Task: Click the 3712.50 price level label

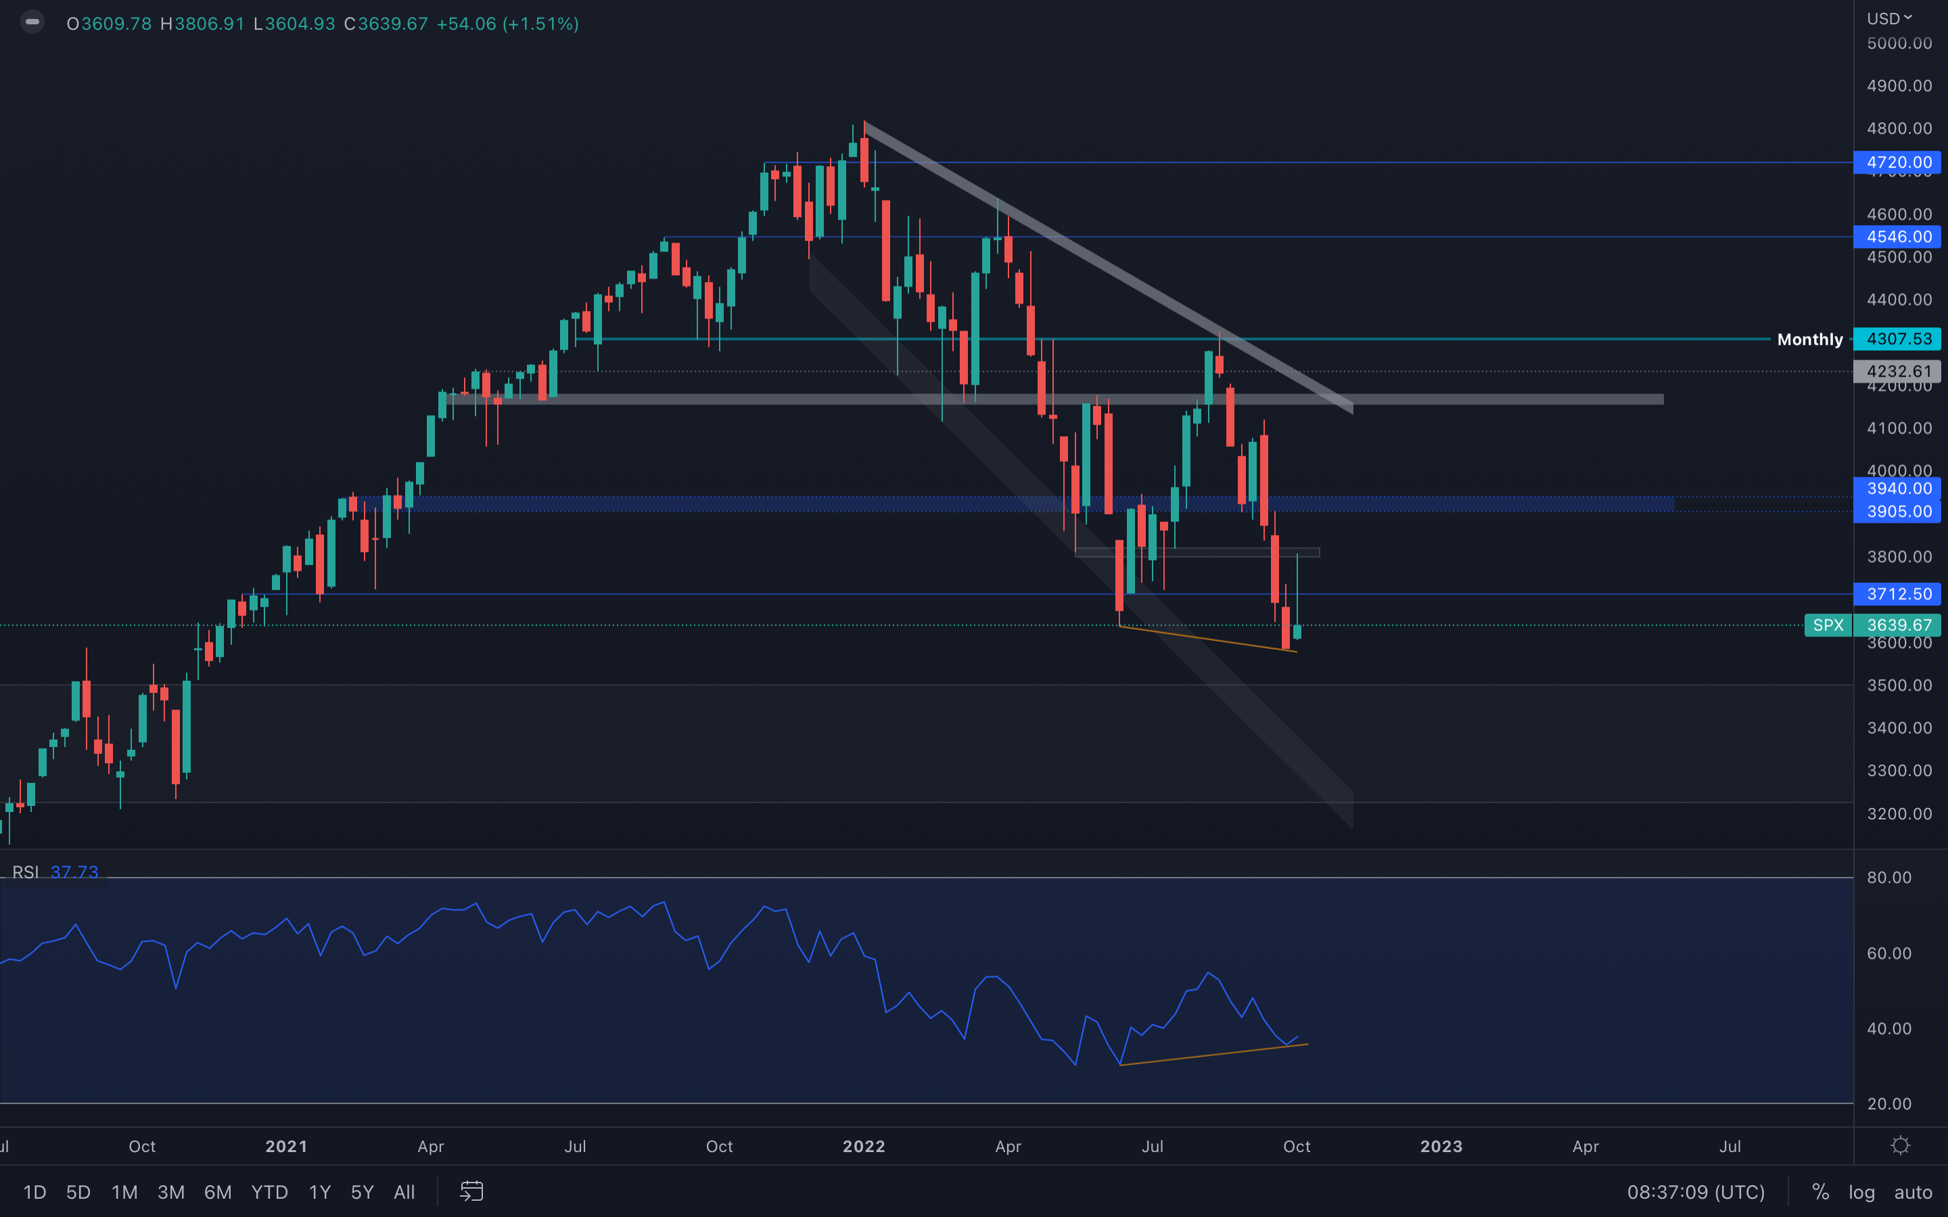Action: [x=1897, y=594]
